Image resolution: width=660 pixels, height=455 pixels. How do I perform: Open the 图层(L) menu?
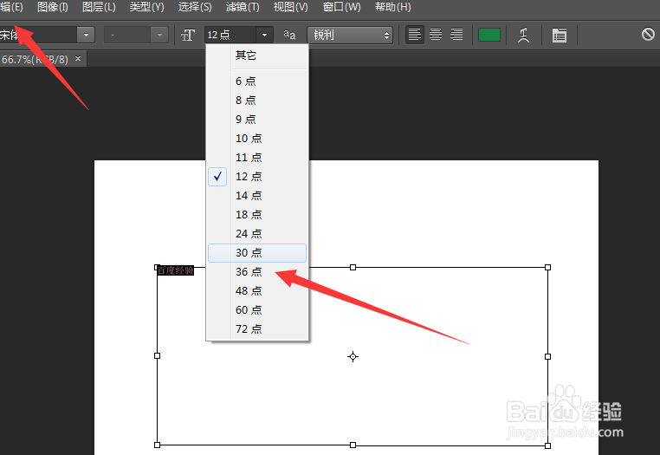click(99, 7)
